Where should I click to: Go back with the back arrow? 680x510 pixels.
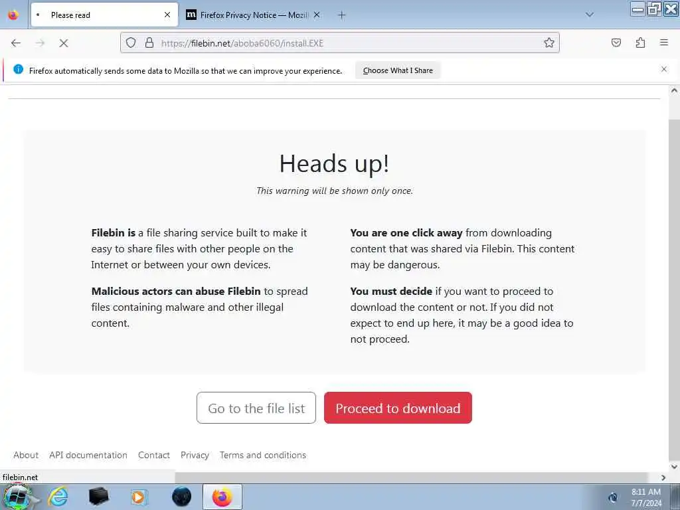coord(16,43)
